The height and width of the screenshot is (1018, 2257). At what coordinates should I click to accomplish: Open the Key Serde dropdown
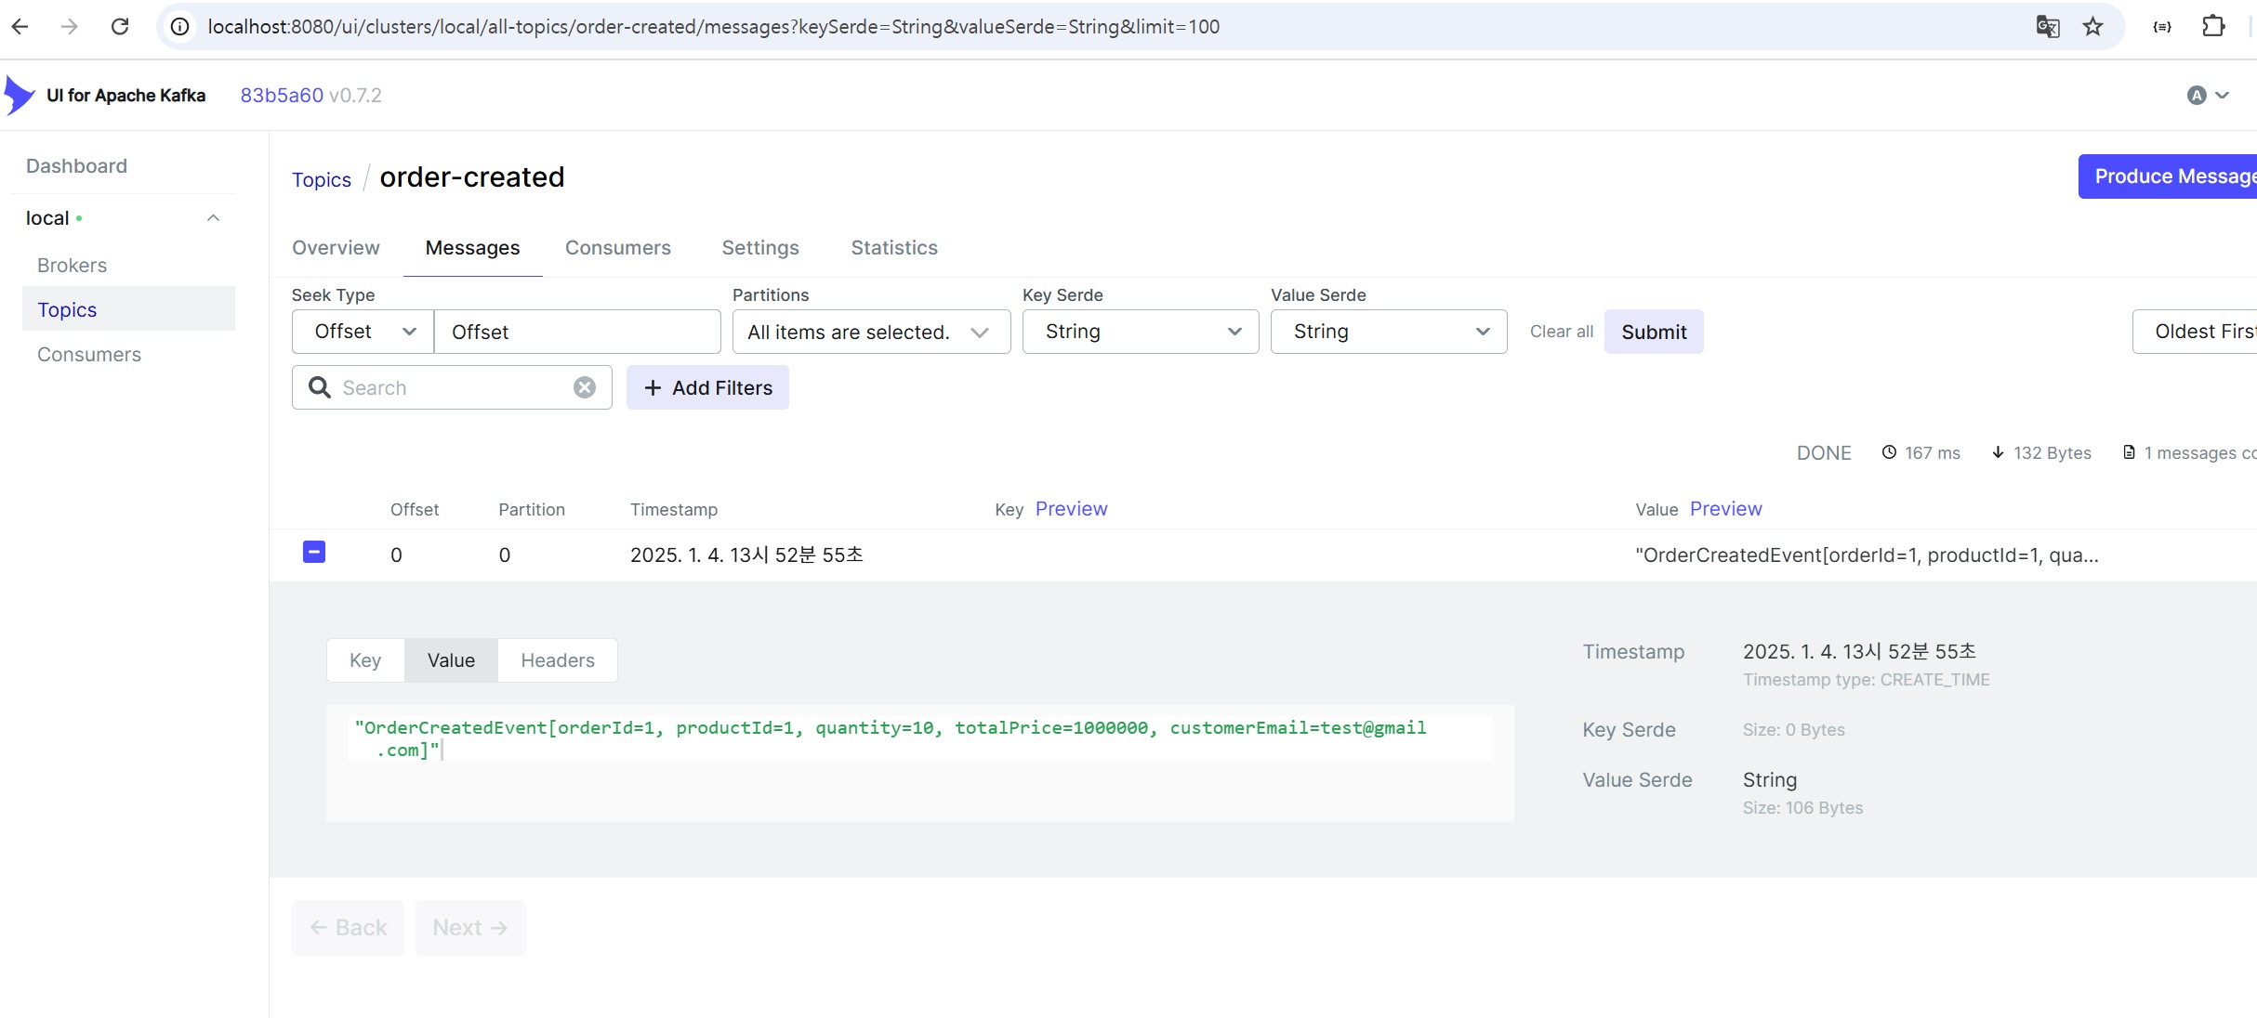click(1140, 332)
